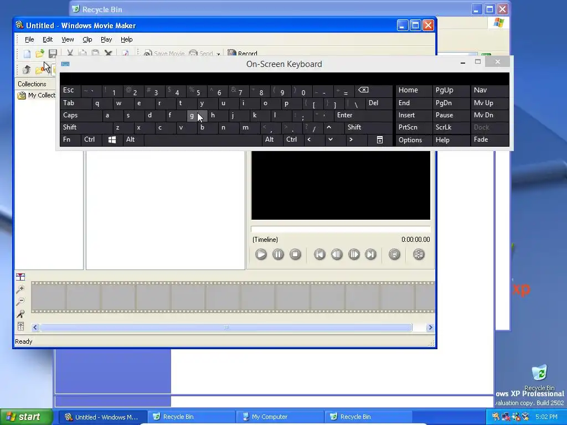Click the Split Clip button
The width and height of the screenshot is (567, 425).
[419, 255]
